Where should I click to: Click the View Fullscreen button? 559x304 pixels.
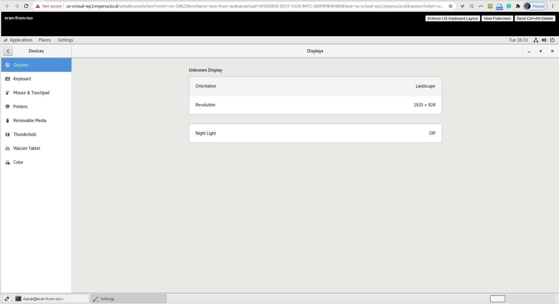pyautogui.click(x=497, y=18)
